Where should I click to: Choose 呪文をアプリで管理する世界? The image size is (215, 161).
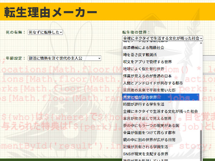(x=161, y=62)
